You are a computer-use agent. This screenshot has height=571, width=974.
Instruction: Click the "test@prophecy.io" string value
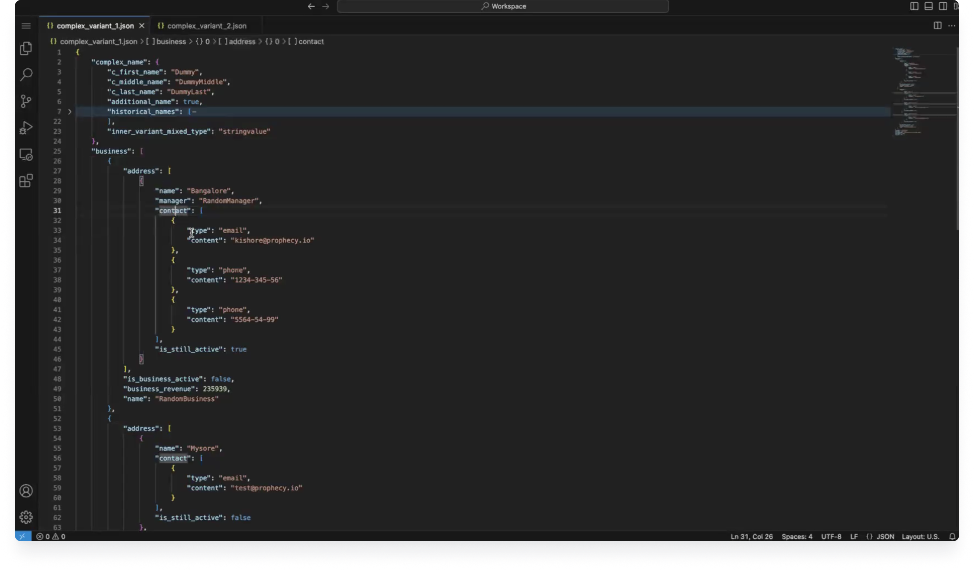[266, 488]
